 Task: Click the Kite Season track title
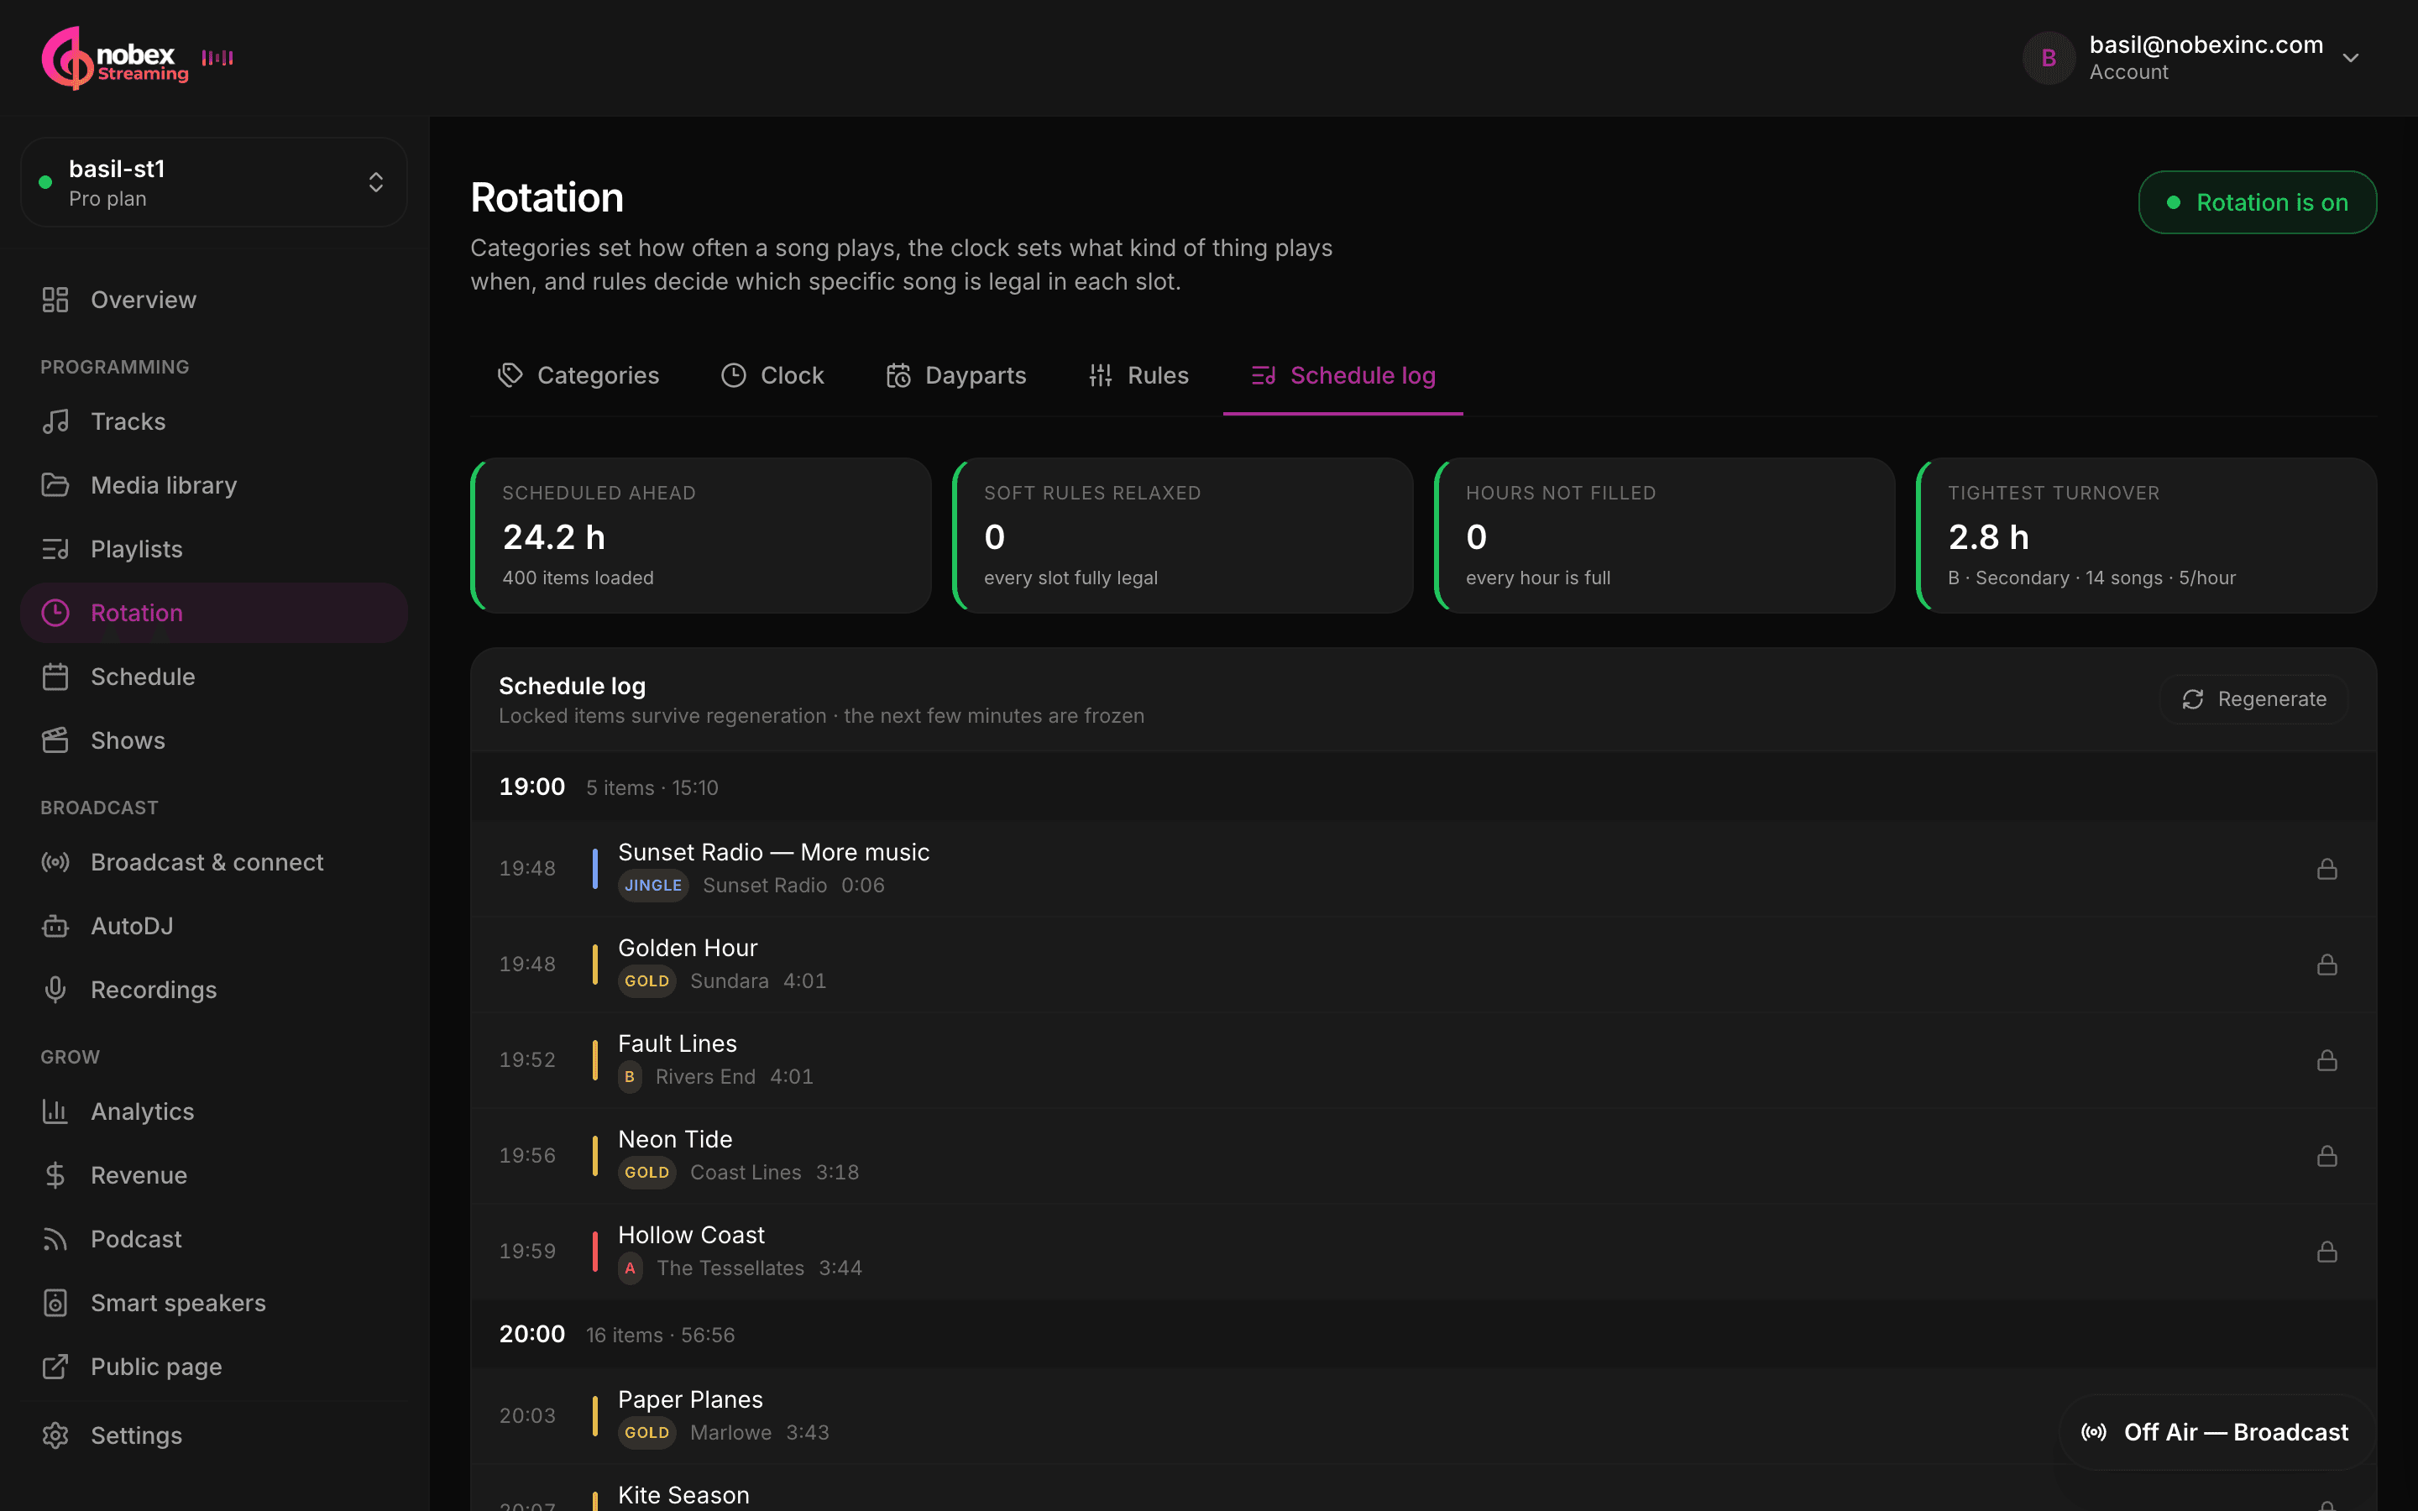(683, 1496)
